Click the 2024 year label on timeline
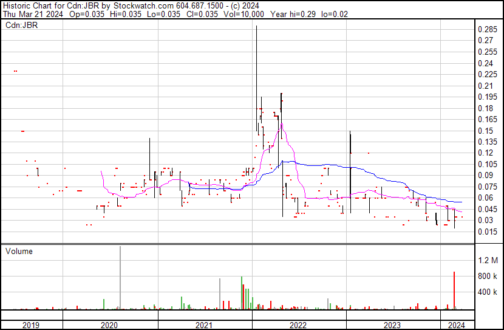 click(x=457, y=325)
